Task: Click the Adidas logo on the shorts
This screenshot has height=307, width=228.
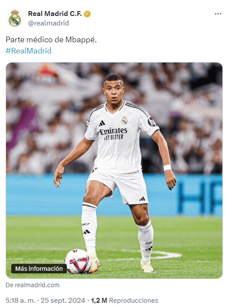Action: [x=142, y=199]
